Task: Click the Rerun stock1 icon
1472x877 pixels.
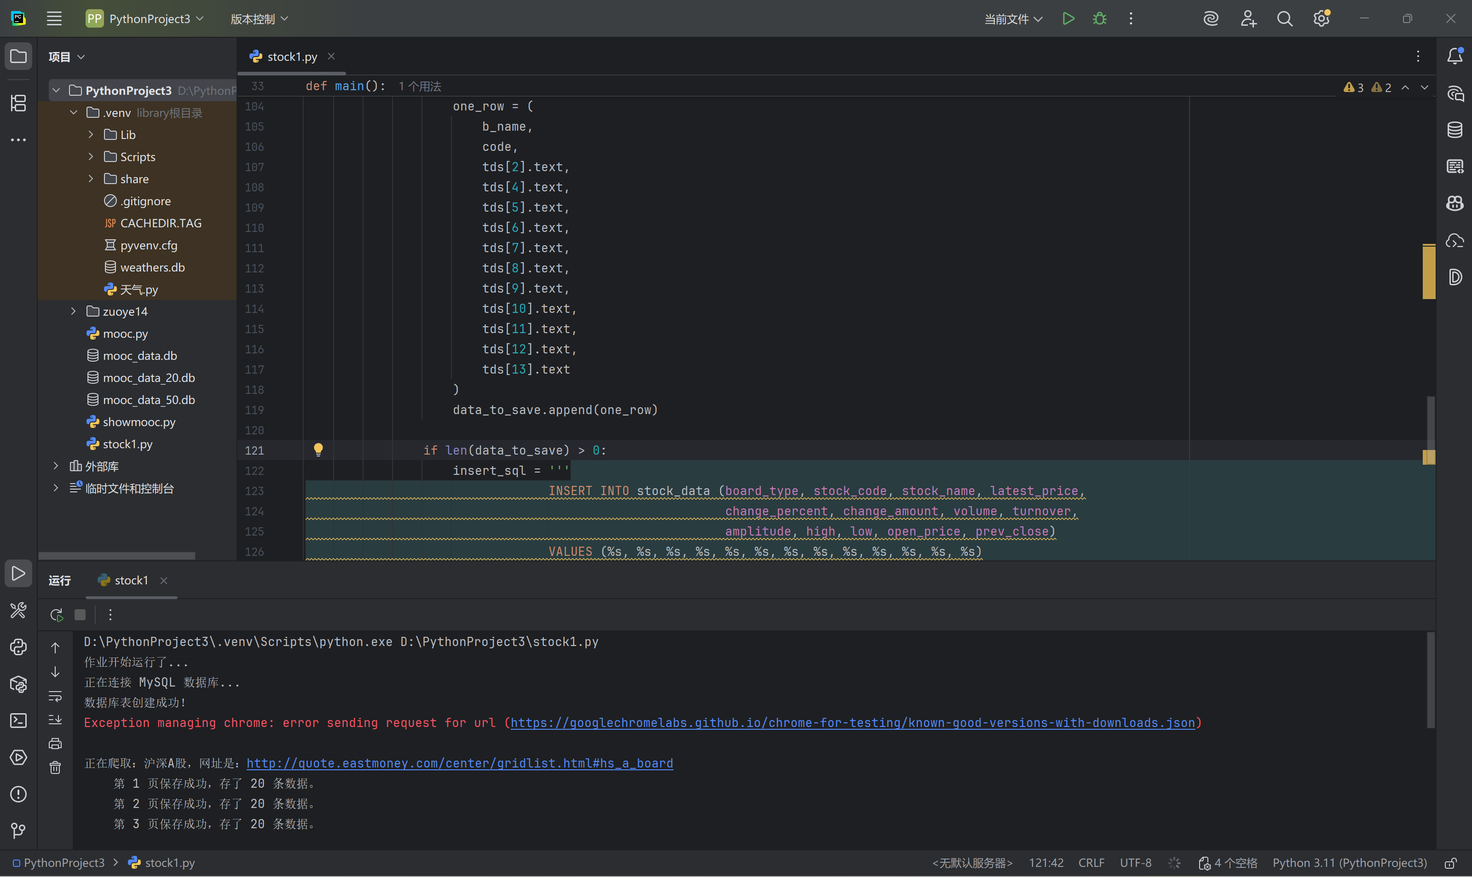Action: click(56, 615)
